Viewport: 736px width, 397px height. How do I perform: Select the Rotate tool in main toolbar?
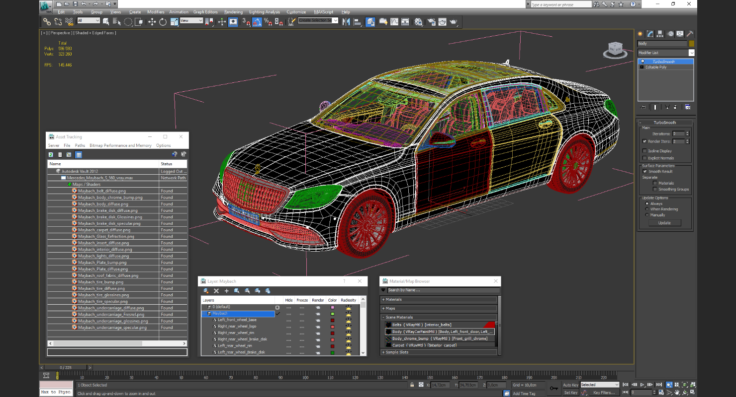(x=163, y=22)
